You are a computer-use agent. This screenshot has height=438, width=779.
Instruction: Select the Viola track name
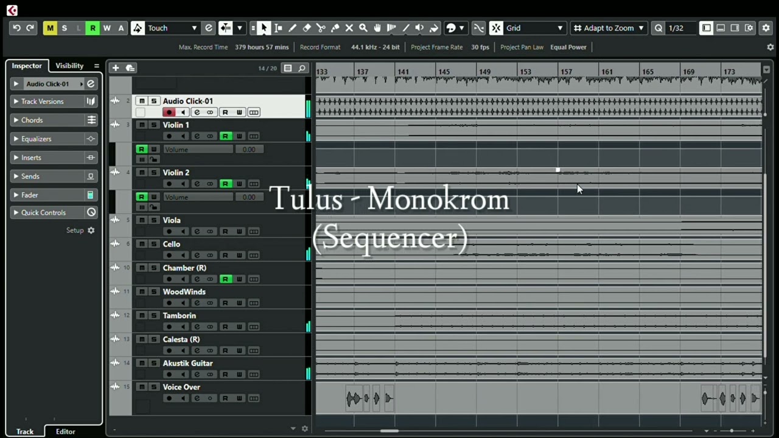click(172, 220)
